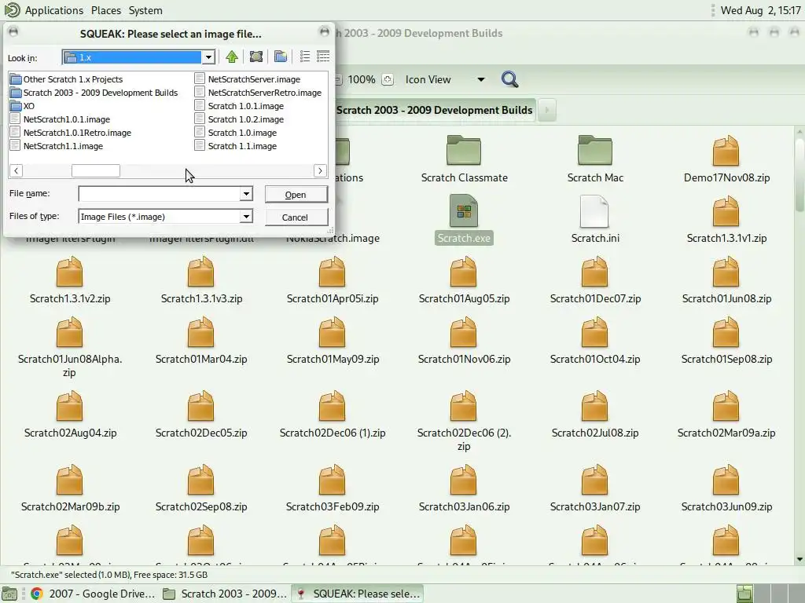The width and height of the screenshot is (805, 603).
Task: Select Scratch 2003 - 2009 Development Builds folder in dialog
Action: [94, 93]
